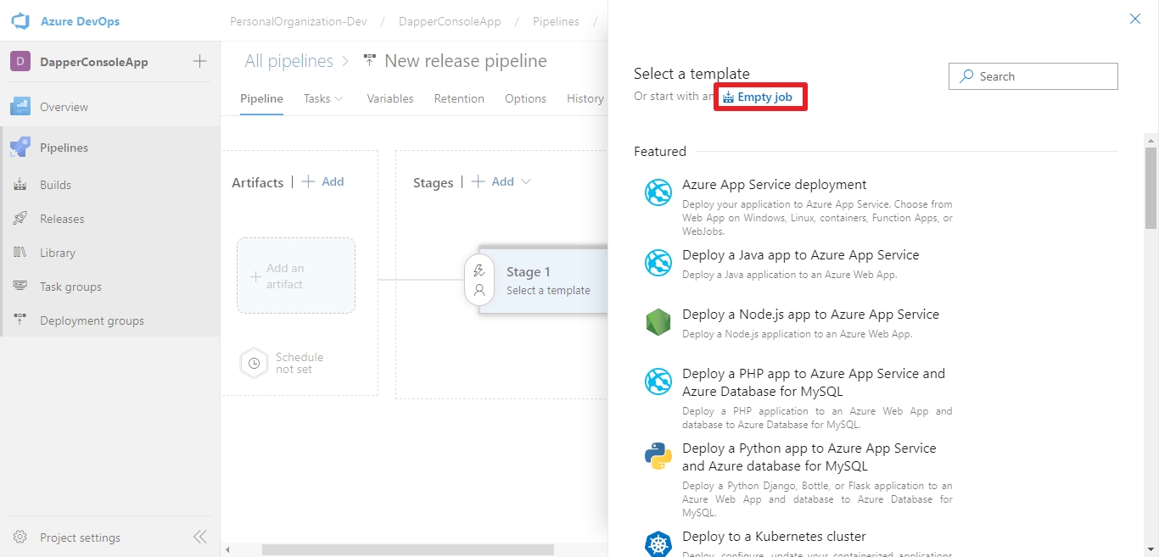Click PersonalOrganization-Dev in the breadcrumb

[298, 21]
